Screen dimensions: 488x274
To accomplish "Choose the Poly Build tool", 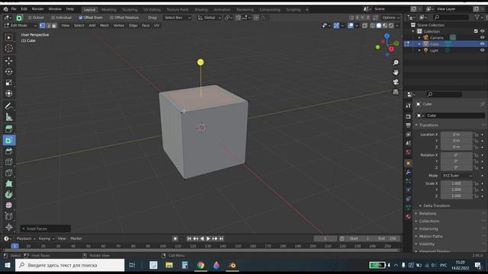I will (8, 183).
